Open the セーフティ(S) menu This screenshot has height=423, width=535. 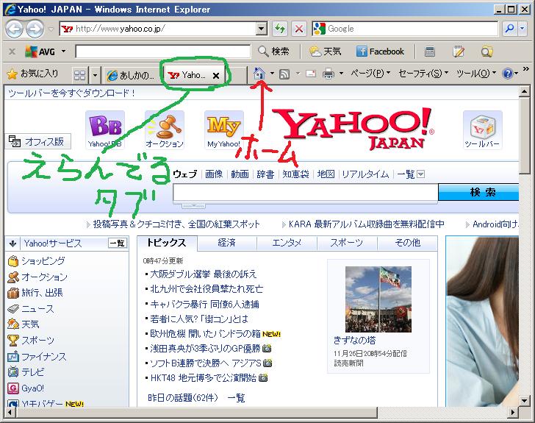[x=423, y=74]
